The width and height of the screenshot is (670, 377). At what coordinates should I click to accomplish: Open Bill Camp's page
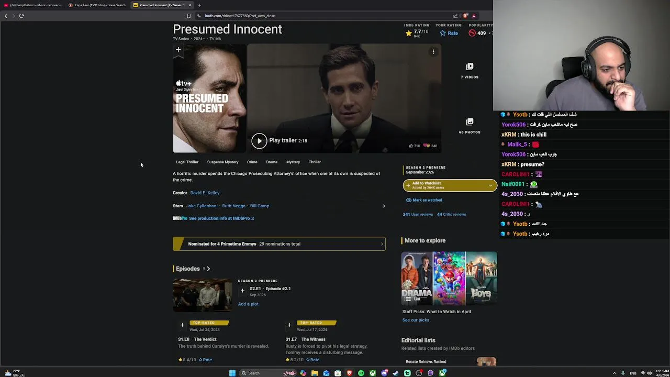[x=260, y=206]
